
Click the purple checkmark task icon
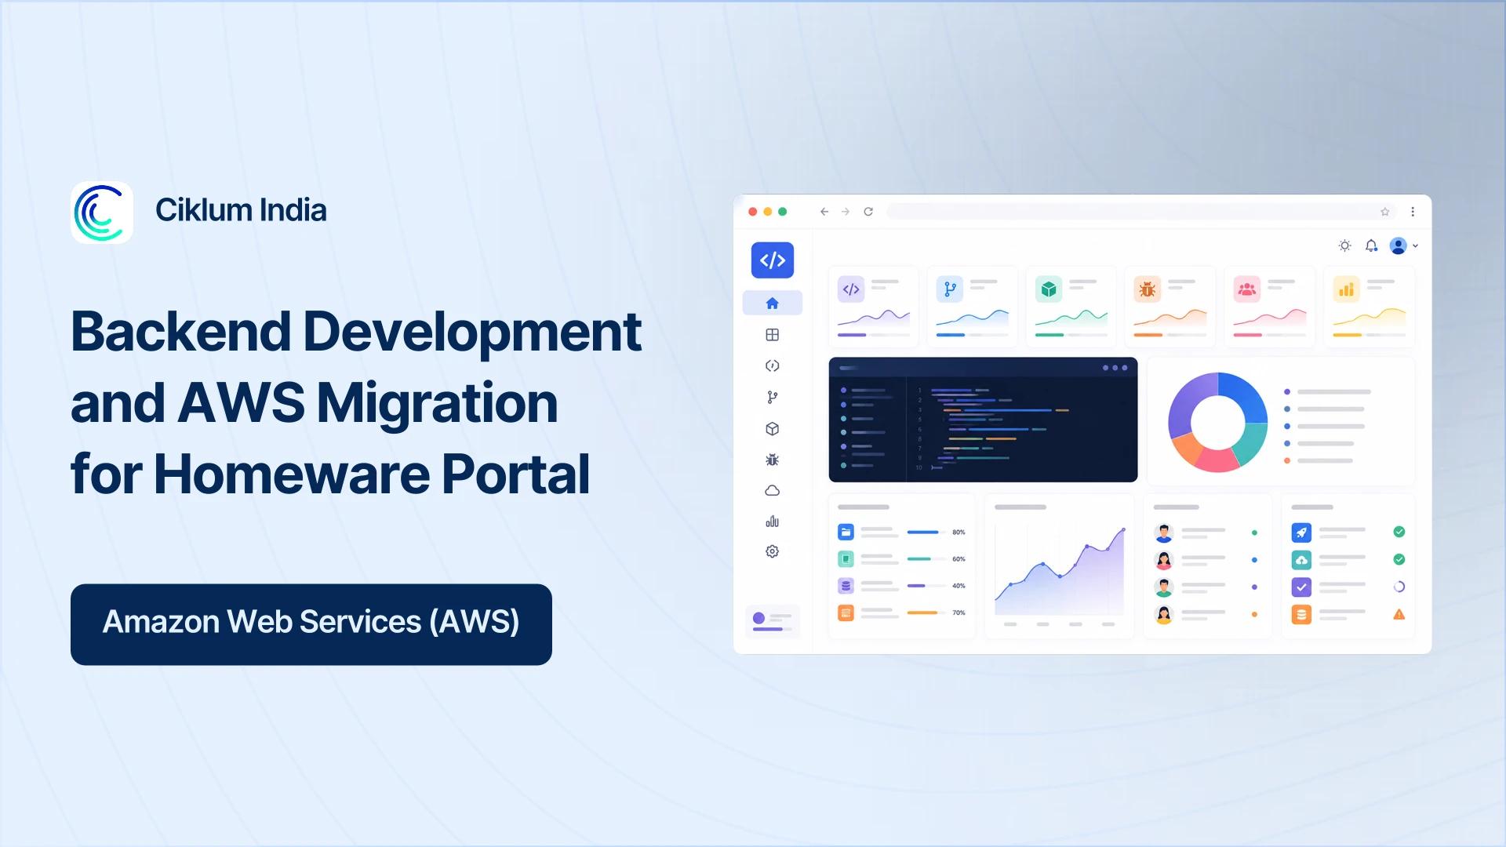(1301, 587)
